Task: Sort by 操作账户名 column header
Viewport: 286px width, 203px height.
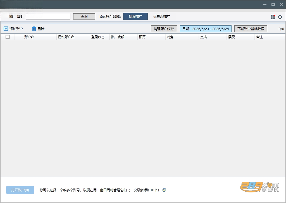Action: (x=73, y=37)
